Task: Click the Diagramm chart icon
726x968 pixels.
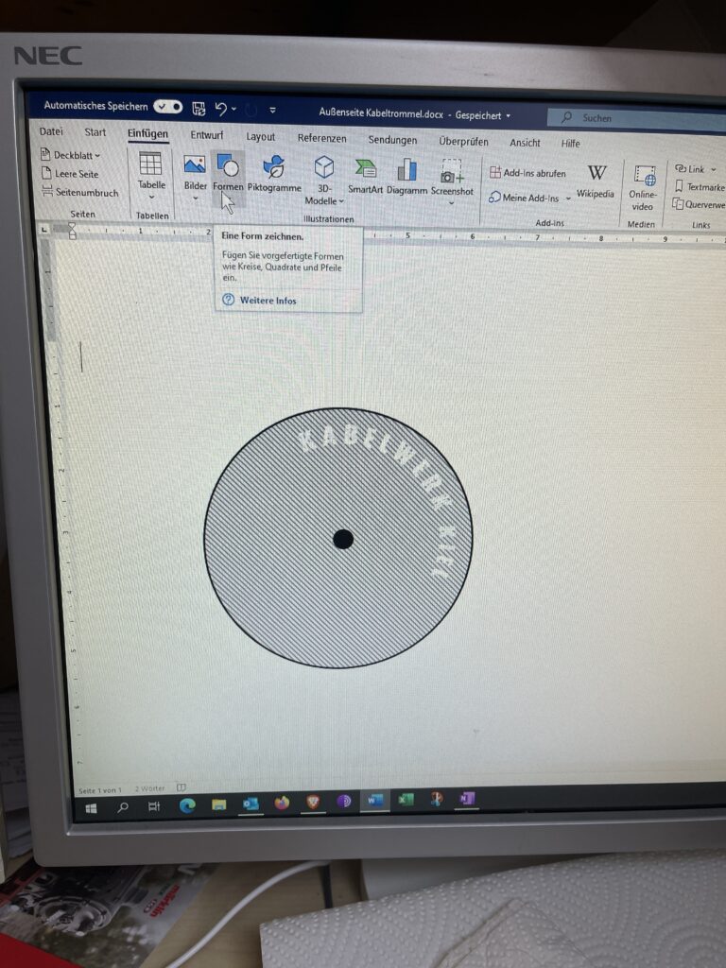Action: click(x=406, y=170)
